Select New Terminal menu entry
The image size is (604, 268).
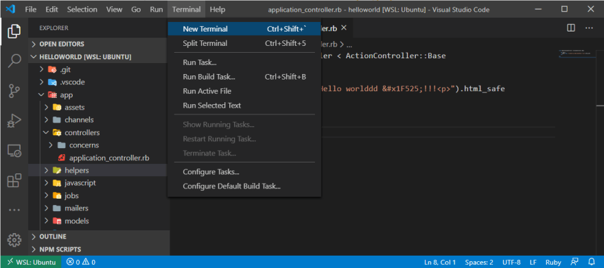(x=244, y=29)
